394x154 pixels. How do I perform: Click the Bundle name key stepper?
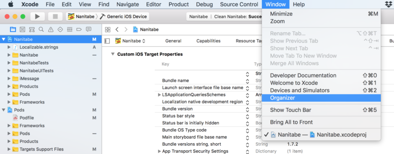click(247, 81)
